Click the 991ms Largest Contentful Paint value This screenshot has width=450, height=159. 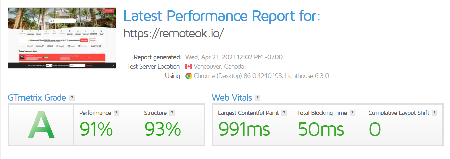pos(244,129)
